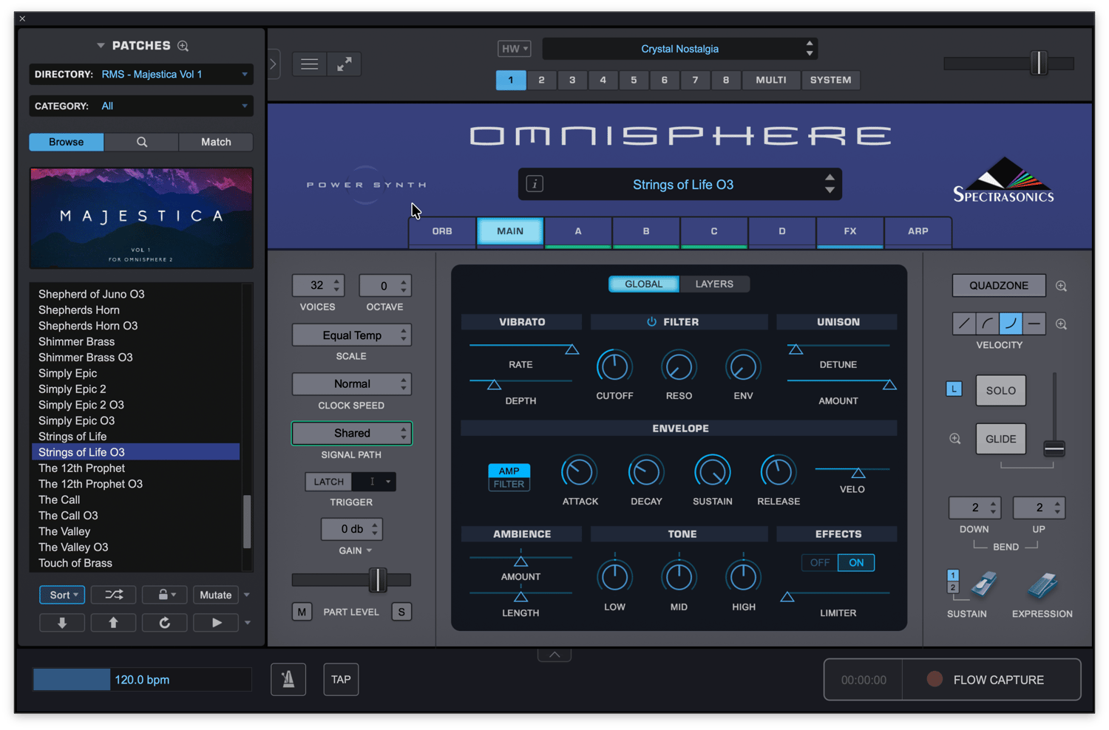Click the PART LEVEL slider handle
The width and height of the screenshot is (1109, 730).
378,580
